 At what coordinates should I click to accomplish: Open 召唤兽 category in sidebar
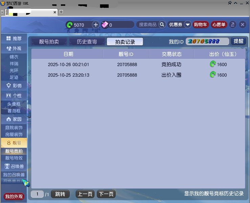pyautogui.click(x=14, y=166)
